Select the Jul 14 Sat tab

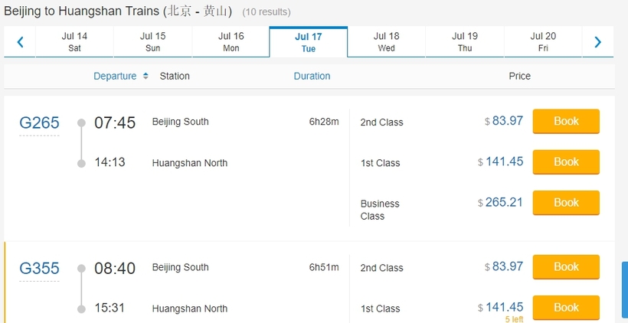point(74,42)
